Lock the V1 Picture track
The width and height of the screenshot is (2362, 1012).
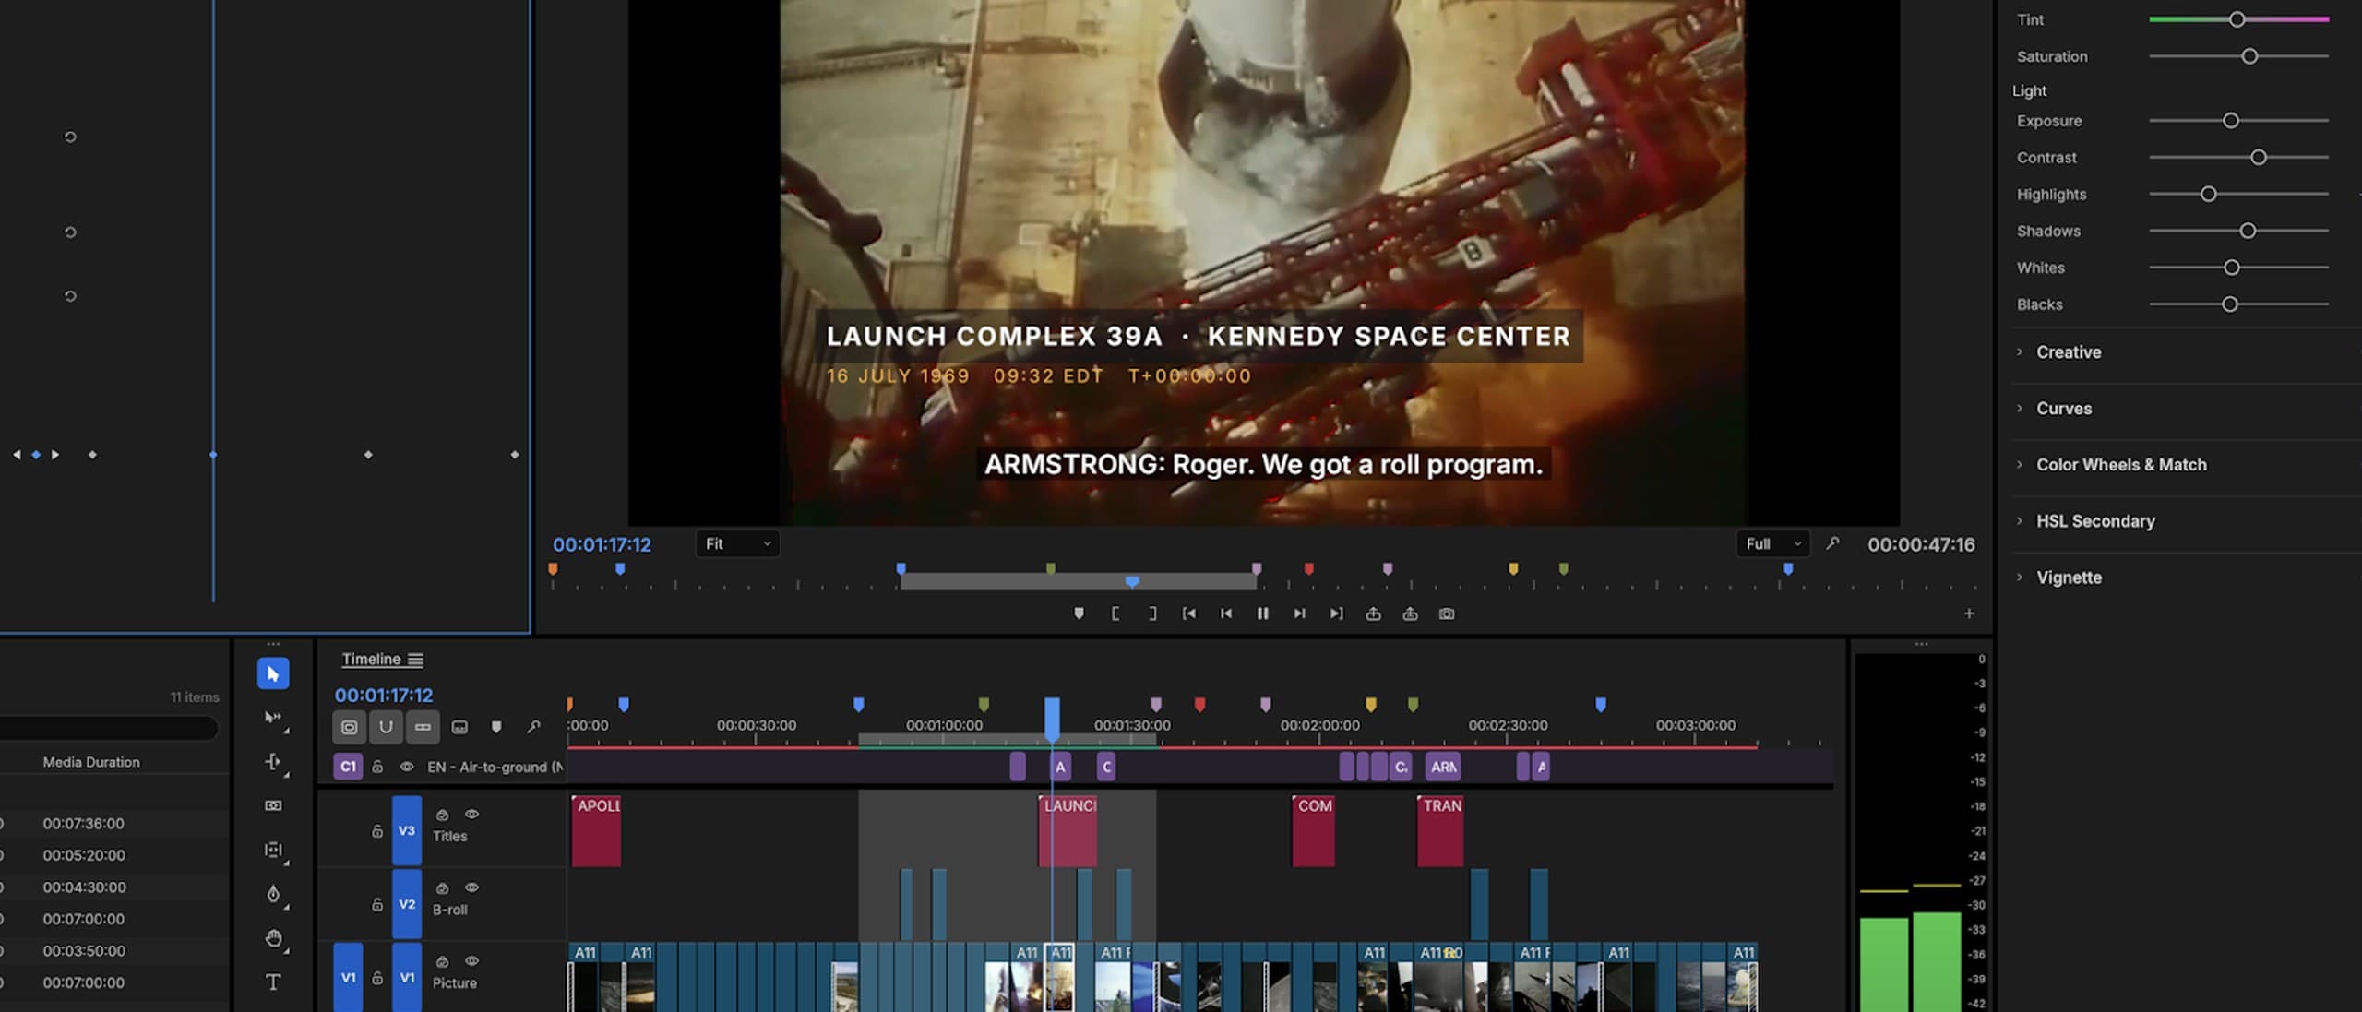(x=377, y=978)
